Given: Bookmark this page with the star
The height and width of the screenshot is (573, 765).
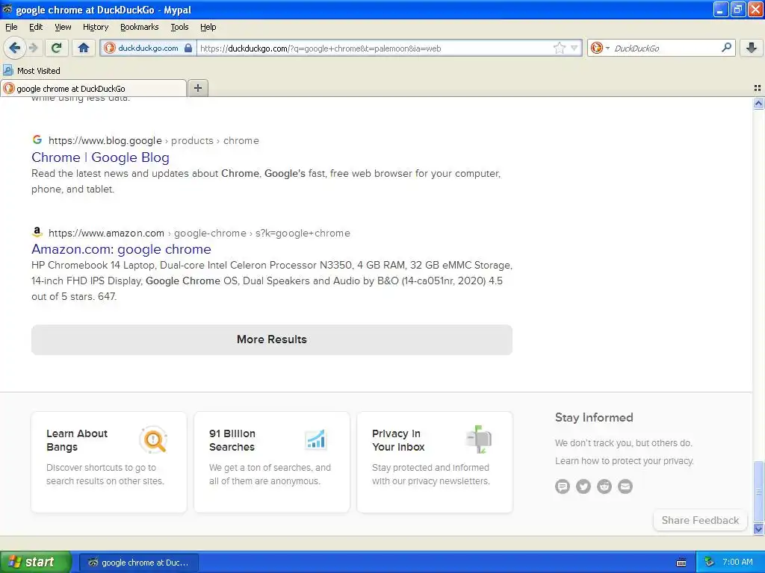Looking at the screenshot, I should point(559,48).
